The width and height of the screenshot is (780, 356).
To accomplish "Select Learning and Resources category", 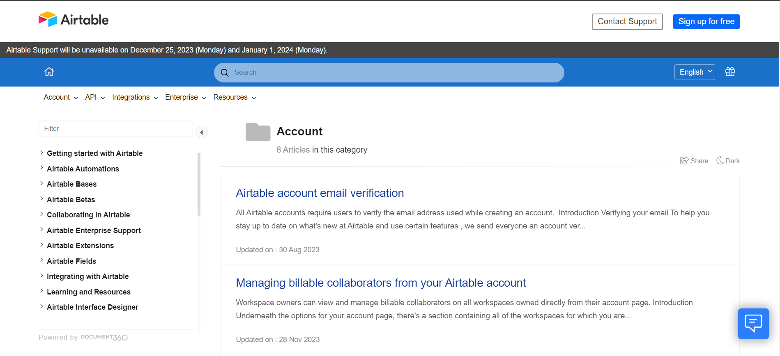I will [89, 292].
